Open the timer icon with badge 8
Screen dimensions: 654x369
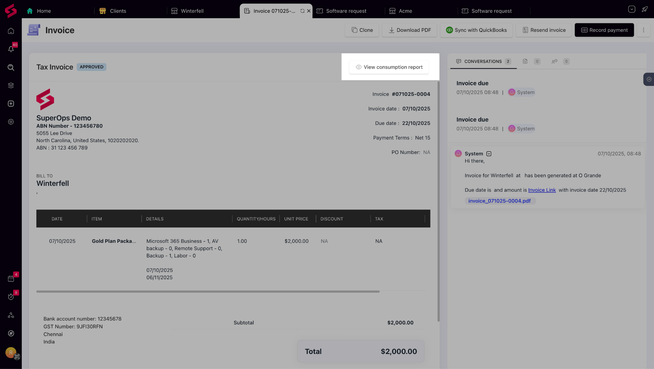point(11,297)
